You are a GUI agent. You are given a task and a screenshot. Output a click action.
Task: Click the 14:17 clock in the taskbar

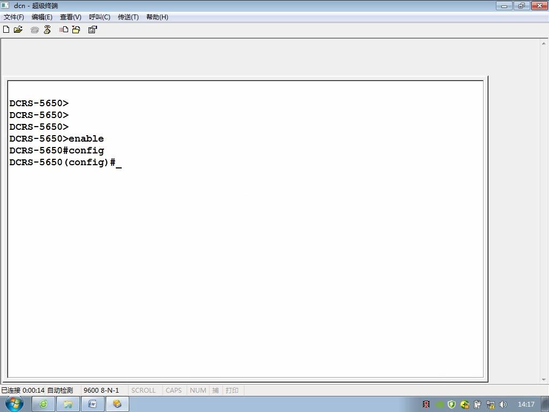pos(526,404)
